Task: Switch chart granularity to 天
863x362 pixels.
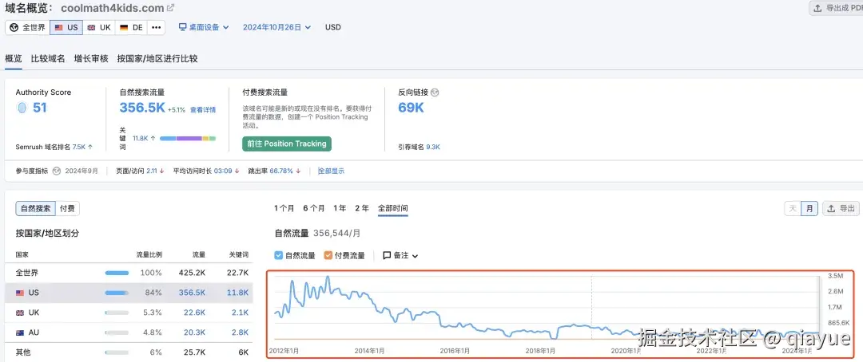Action: [x=793, y=209]
